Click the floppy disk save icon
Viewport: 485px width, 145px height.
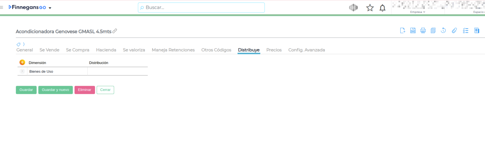tap(413, 31)
